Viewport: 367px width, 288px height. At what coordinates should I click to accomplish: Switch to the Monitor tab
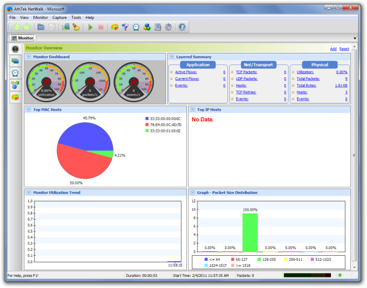coord(22,38)
